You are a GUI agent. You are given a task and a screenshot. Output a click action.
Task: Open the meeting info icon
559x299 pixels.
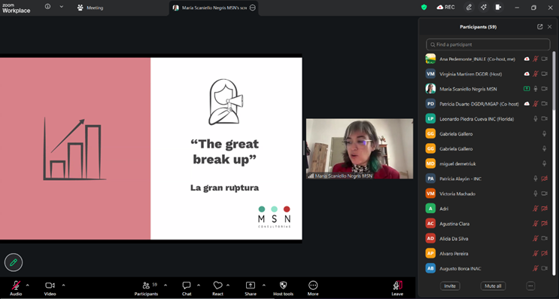coord(47,7)
